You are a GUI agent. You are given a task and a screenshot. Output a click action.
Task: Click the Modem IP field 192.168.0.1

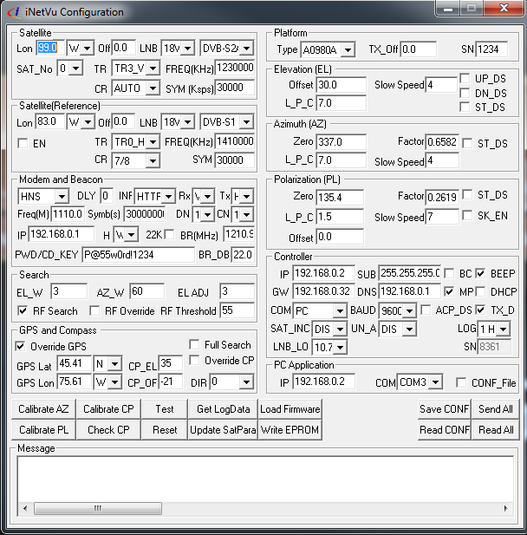[x=62, y=234]
